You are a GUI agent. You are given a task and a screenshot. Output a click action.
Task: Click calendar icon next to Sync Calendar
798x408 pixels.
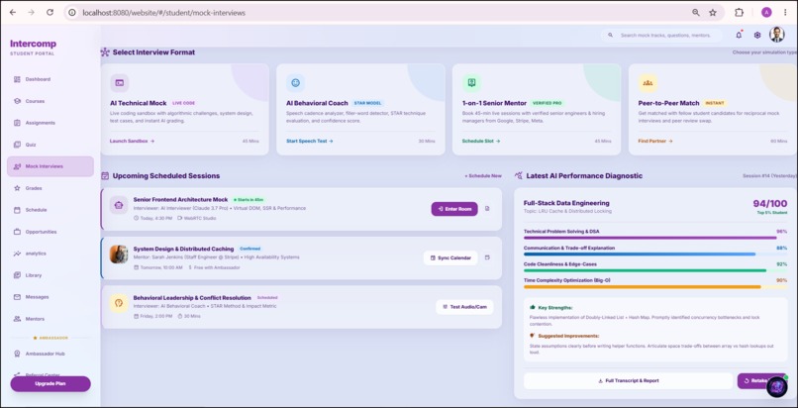487,257
